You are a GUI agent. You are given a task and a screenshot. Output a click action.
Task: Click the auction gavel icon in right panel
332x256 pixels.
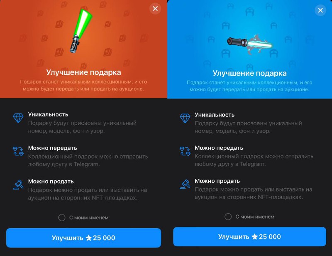(185, 184)
